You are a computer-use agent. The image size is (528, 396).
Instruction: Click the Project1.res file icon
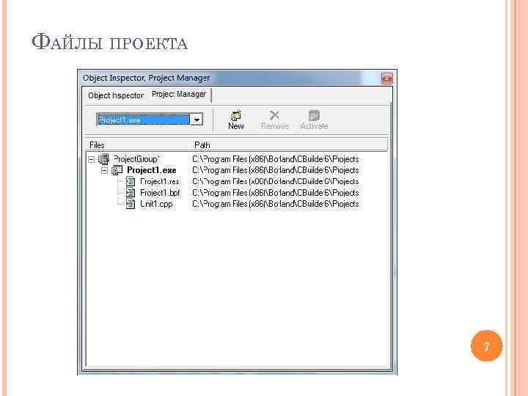pos(131,182)
